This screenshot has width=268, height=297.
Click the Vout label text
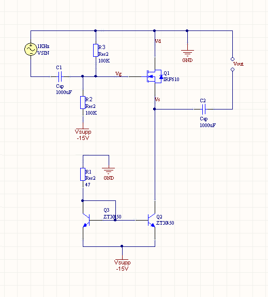[239, 64]
